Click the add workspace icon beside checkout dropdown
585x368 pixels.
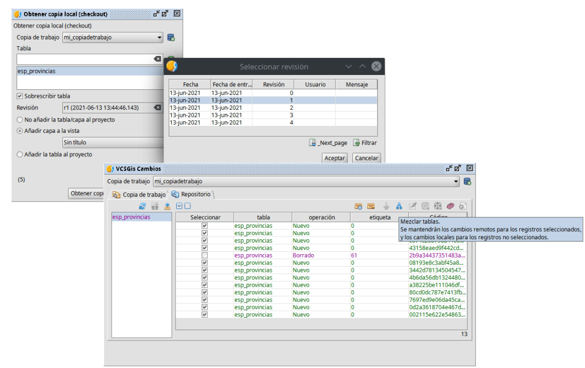coord(171,38)
